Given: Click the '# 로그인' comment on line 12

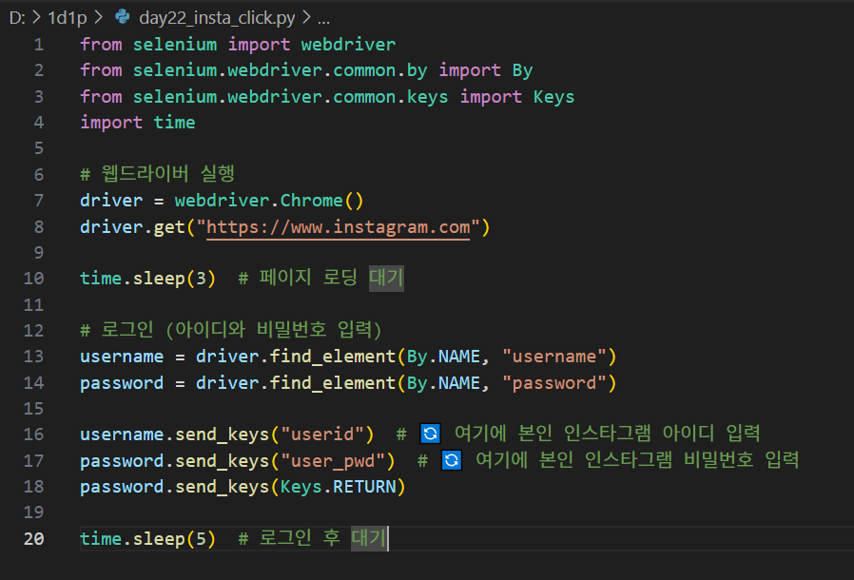Looking at the screenshot, I should (117, 330).
